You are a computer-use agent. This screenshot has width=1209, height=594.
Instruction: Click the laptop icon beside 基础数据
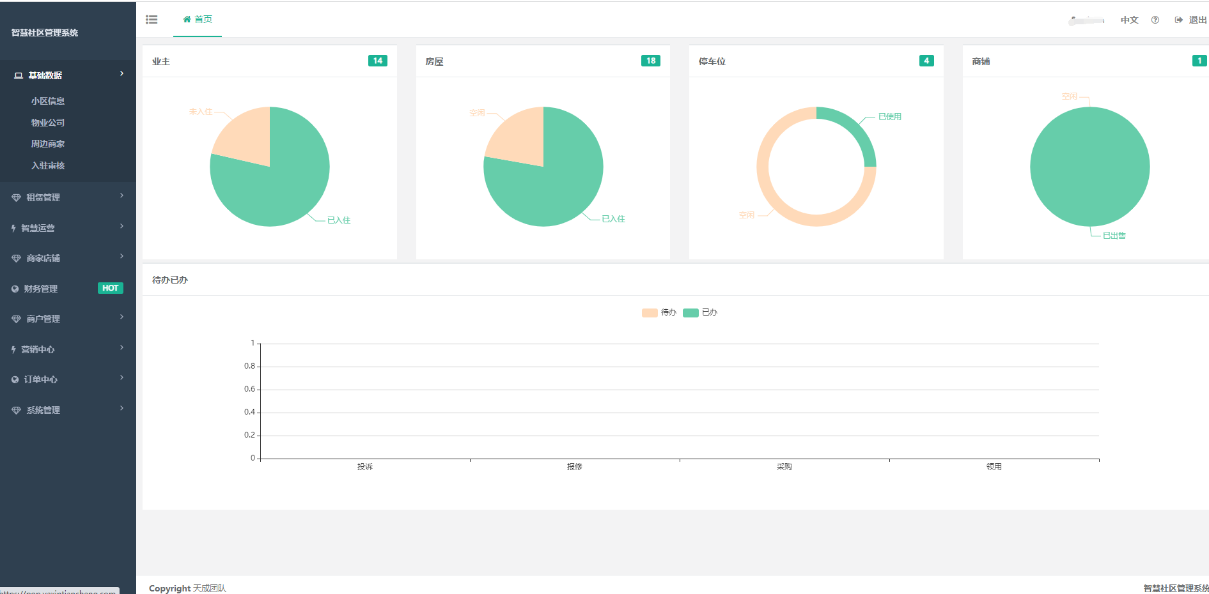coord(19,75)
